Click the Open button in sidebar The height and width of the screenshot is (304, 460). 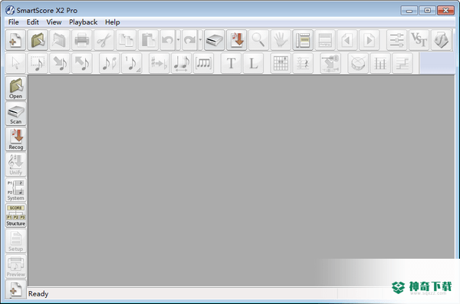16,88
